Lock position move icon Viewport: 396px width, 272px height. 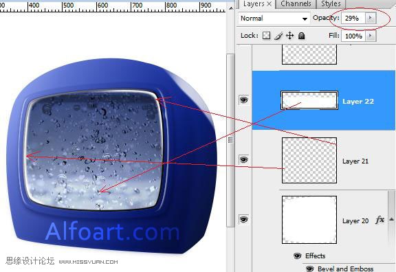[289, 36]
